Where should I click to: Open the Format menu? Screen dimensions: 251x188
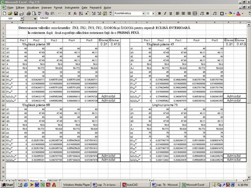pyautogui.click(x=58, y=8)
